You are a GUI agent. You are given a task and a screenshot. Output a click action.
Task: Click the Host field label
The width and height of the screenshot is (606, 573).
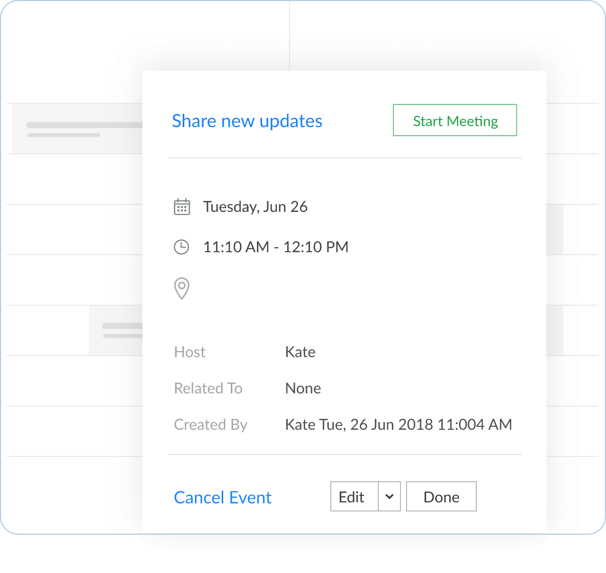[190, 352]
